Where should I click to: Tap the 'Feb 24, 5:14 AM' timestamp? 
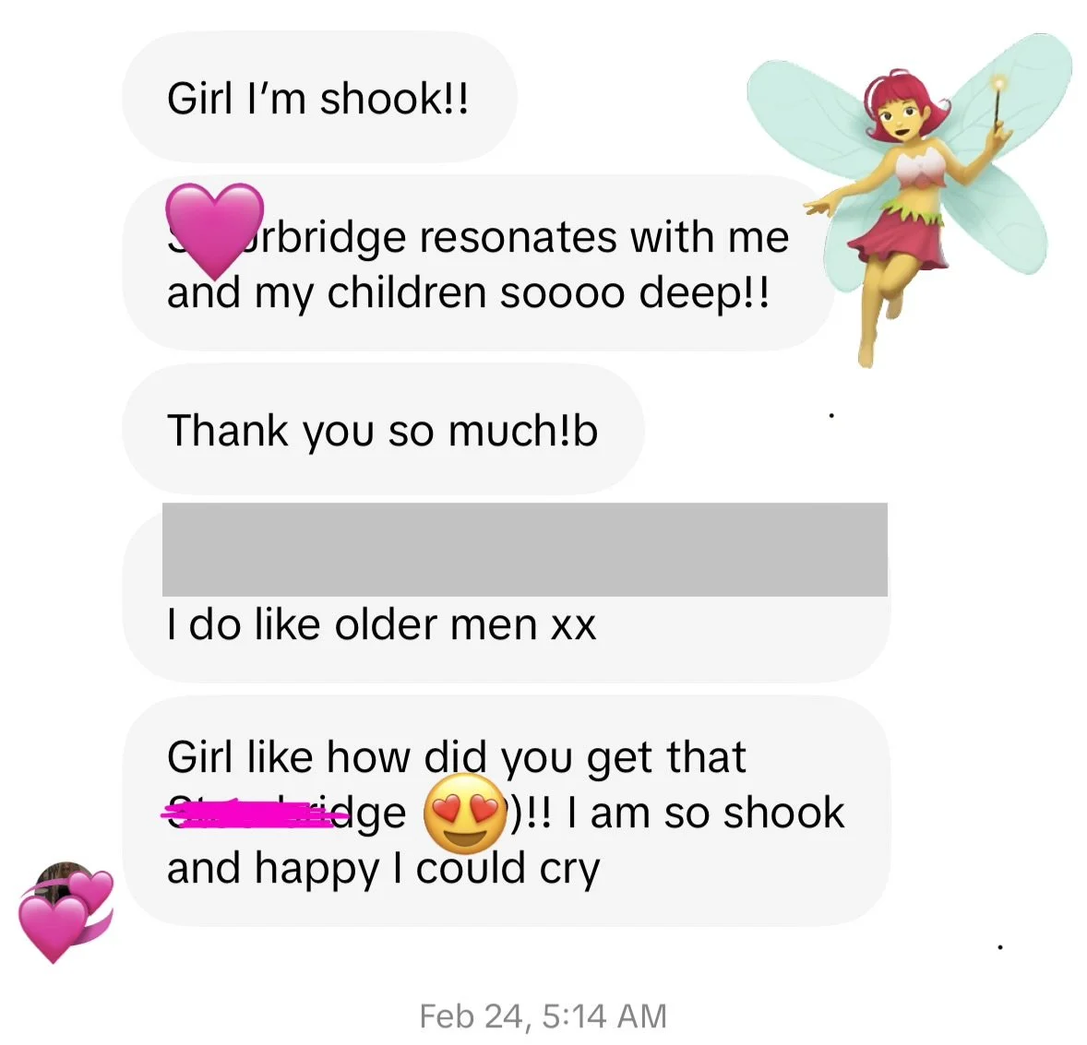click(543, 1016)
